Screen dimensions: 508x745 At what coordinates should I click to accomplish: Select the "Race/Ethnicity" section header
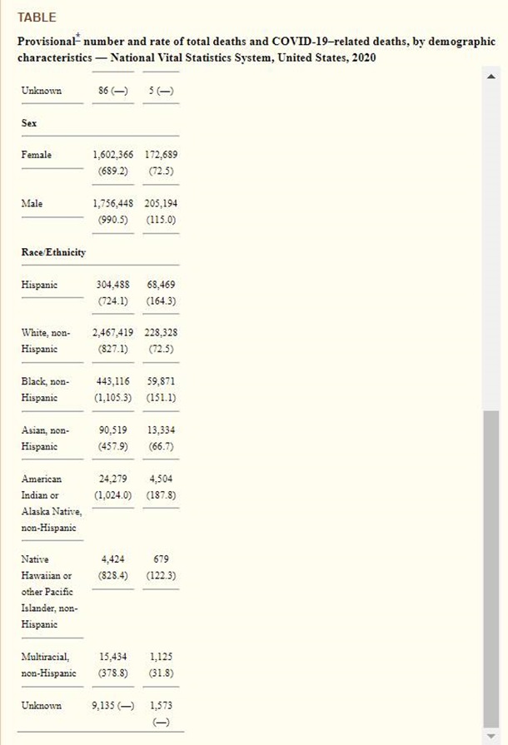click(x=53, y=252)
